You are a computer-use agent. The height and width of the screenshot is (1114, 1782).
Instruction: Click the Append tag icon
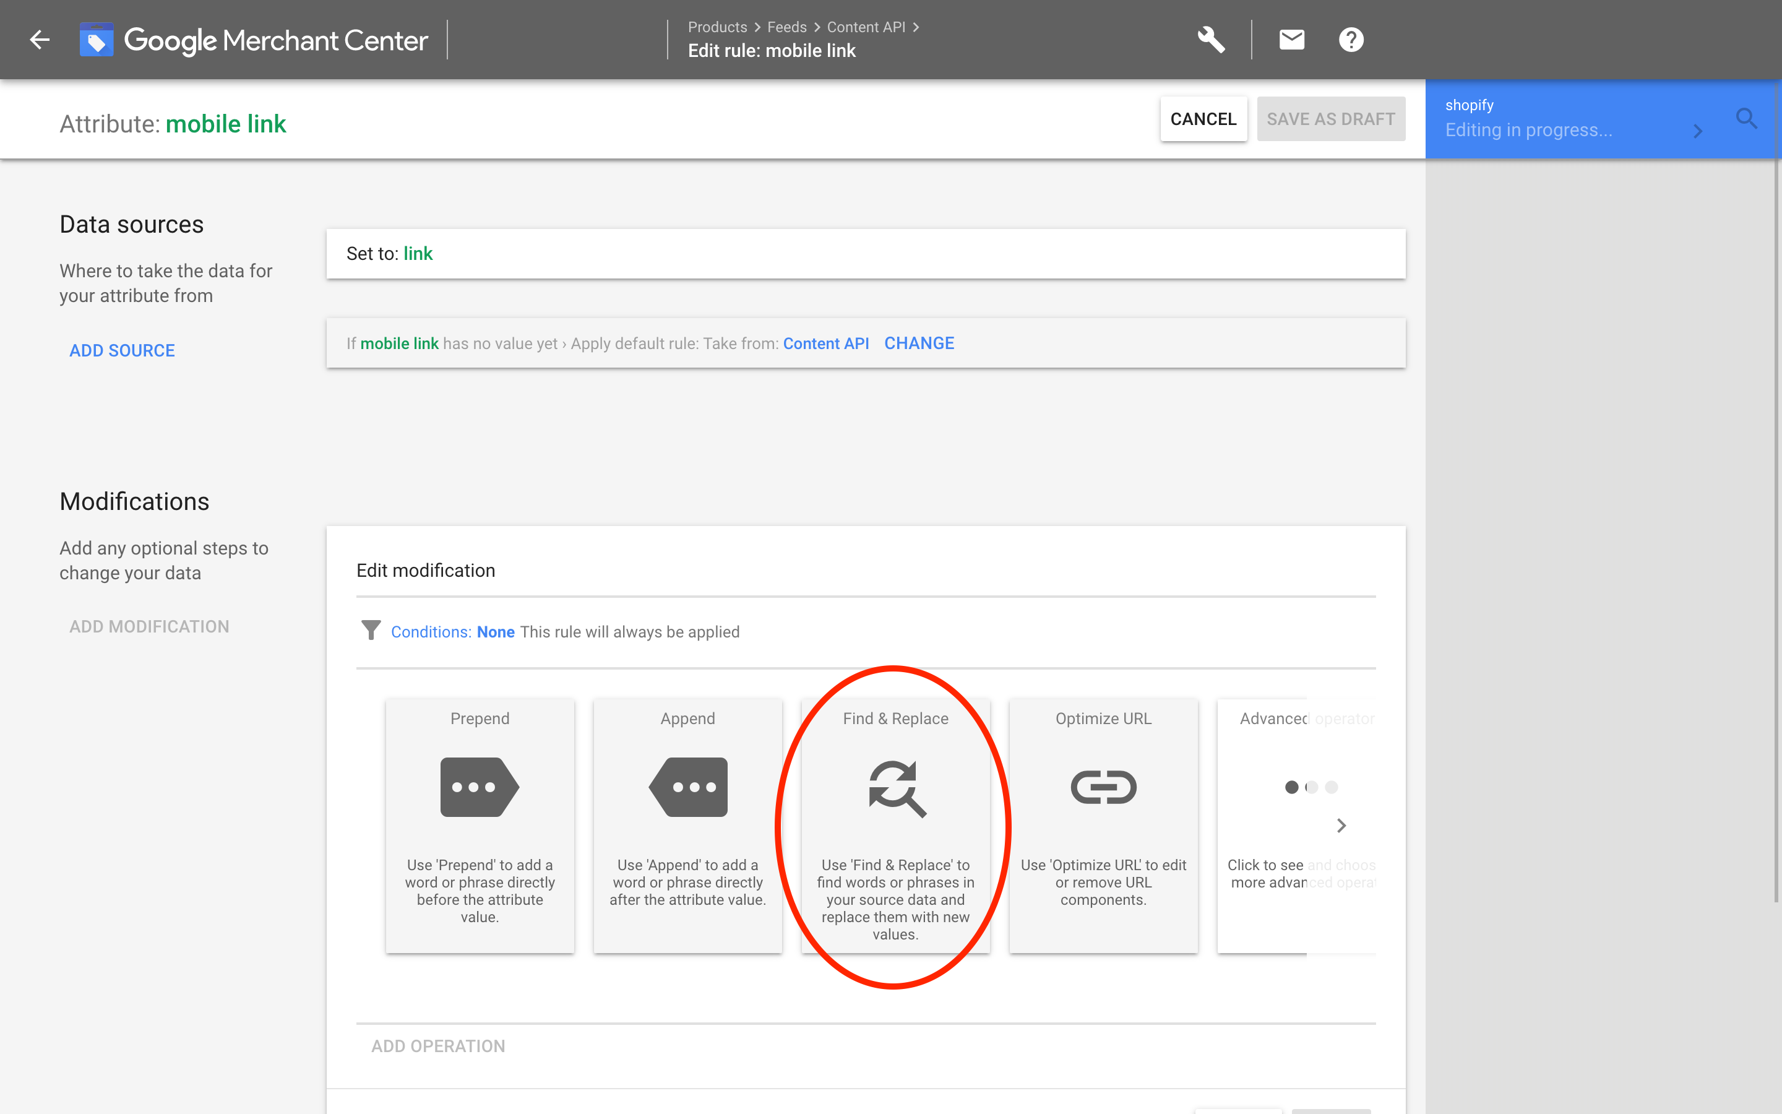[688, 787]
